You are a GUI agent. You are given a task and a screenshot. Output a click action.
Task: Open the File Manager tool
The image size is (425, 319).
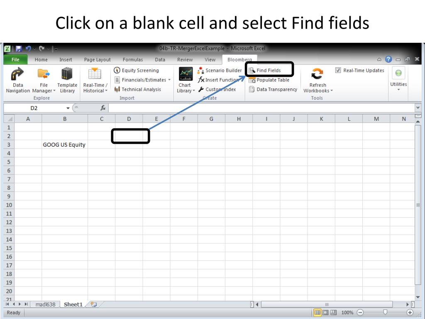[x=44, y=80]
